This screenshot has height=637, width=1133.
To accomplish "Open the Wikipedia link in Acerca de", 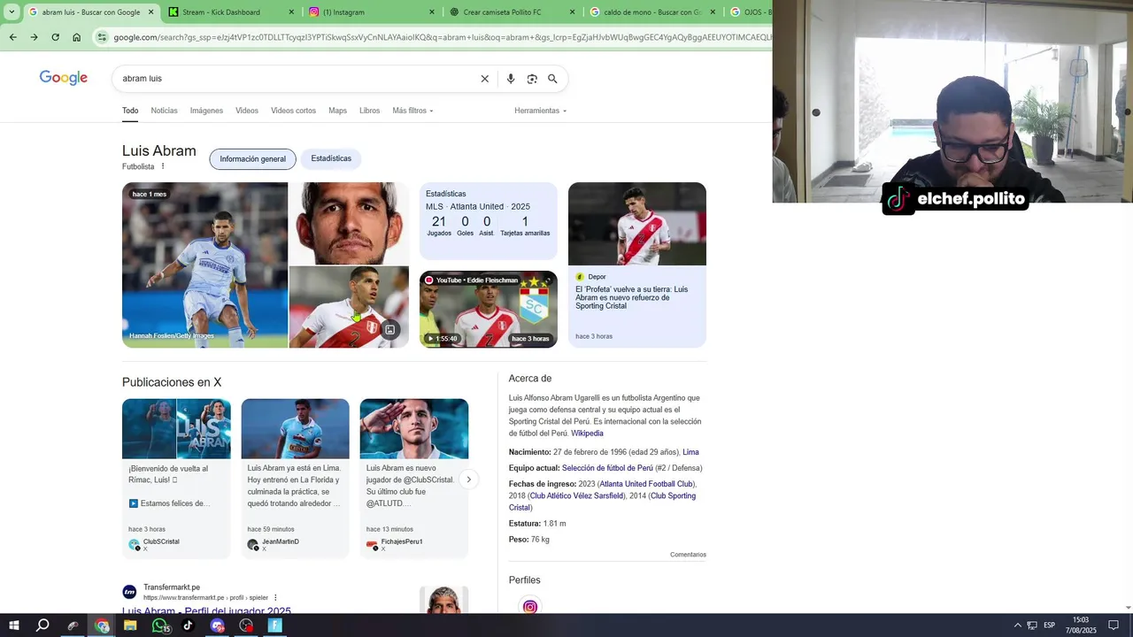I will tap(587, 434).
